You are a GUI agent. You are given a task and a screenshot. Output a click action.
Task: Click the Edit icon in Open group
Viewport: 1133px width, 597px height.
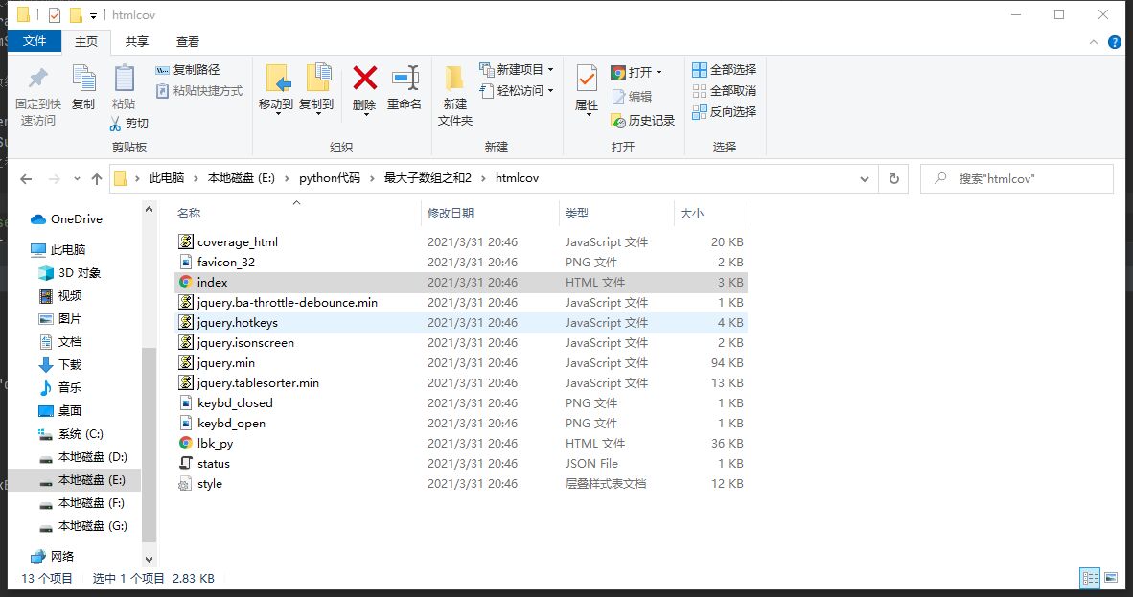click(x=618, y=96)
